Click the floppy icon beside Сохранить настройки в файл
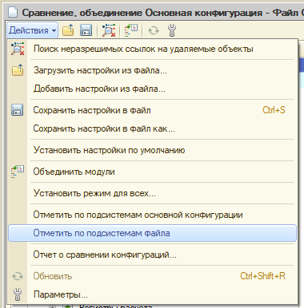304x308 pixels. pos(18,110)
